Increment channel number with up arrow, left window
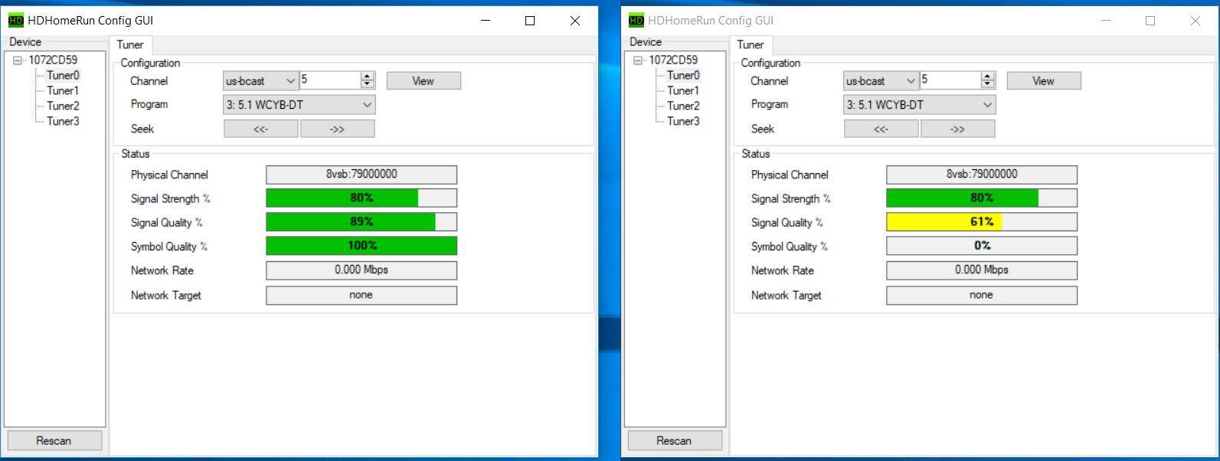The height and width of the screenshot is (461, 1220). (x=368, y=77)
